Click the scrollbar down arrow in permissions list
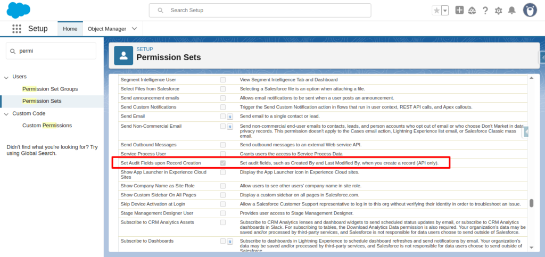This screenshot has width=545, height=257. pos(532,247)
